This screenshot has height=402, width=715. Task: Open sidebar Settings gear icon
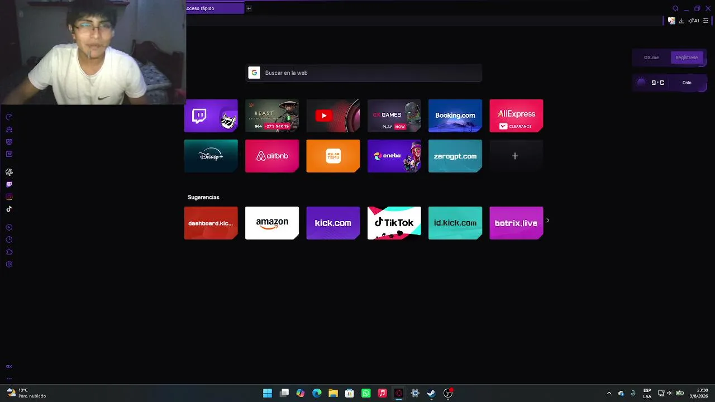(x=9, y=264)
